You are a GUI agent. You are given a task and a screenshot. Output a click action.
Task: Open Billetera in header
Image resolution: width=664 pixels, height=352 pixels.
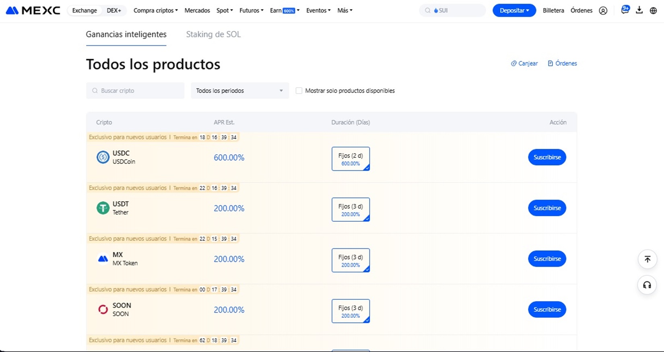click(x=553, y=10)
